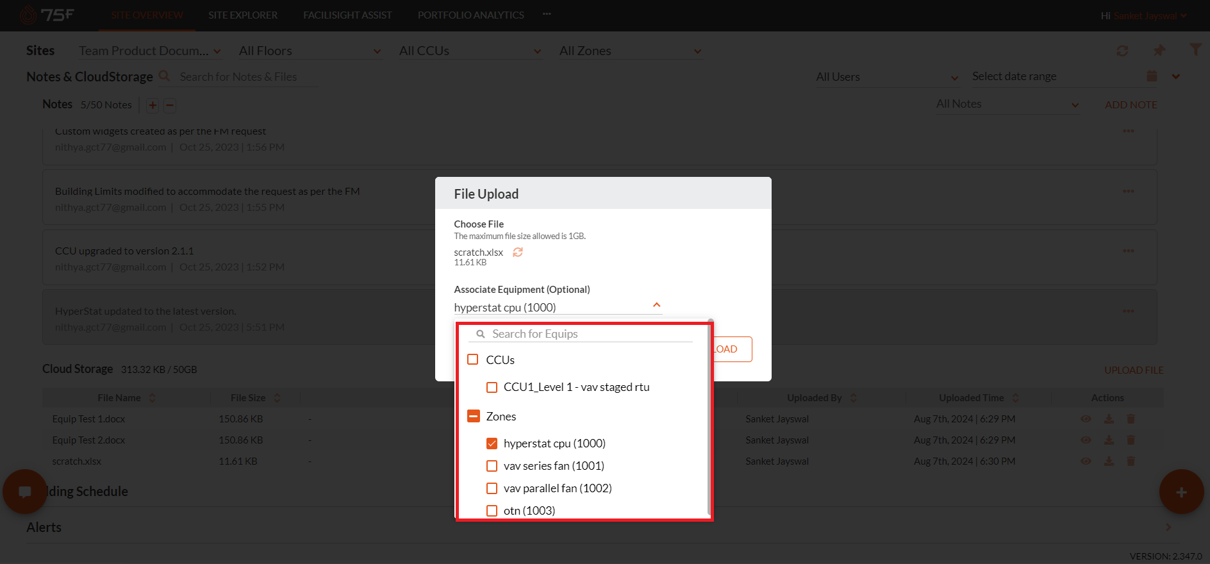Preview Equip Test 1.docx with eye icon

pyautogui.click(x=1086, y=419)
